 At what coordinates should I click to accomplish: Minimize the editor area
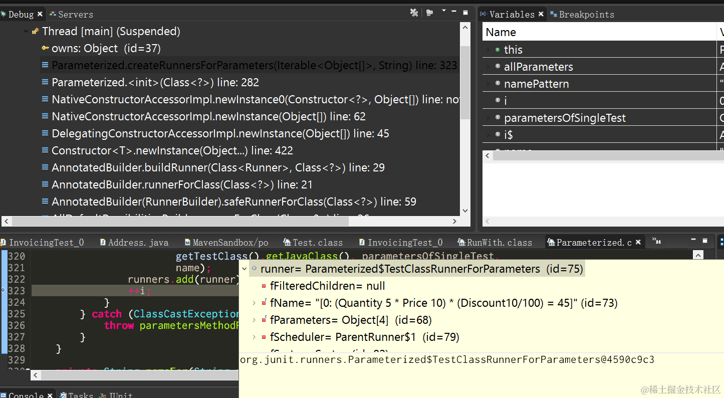tap(693, 240)
